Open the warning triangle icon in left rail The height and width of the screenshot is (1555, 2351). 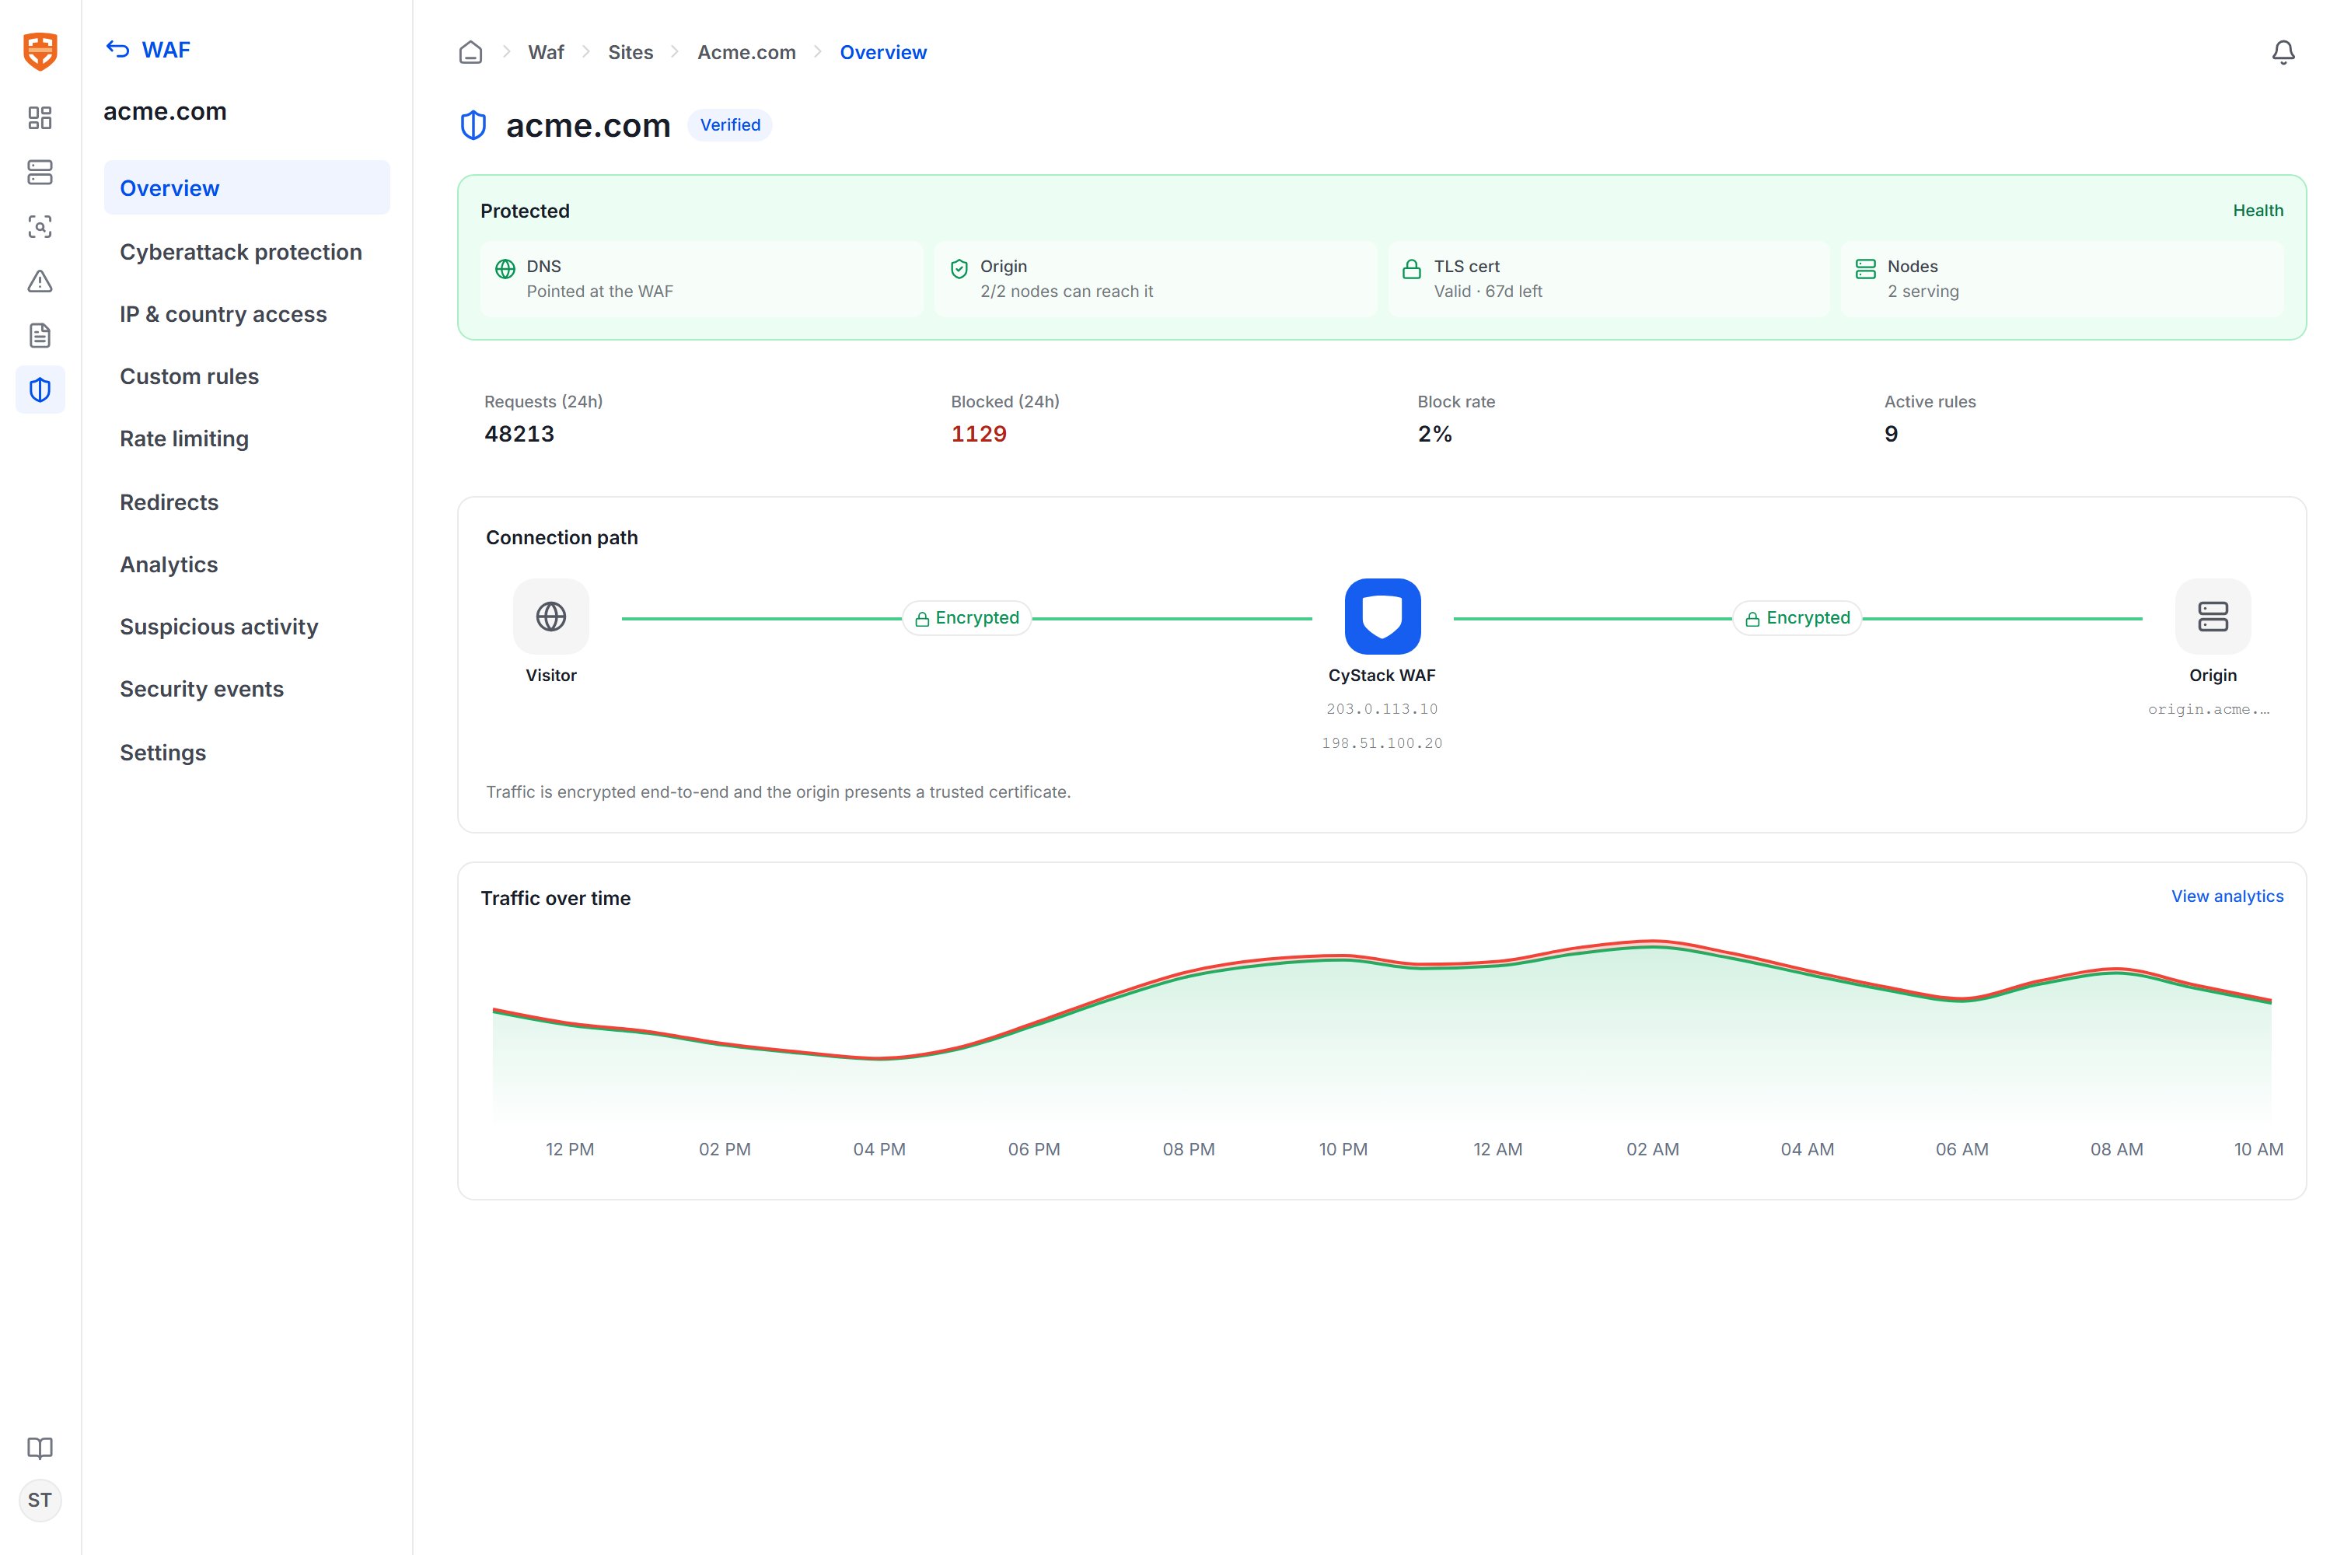click(x=40, y=281)
